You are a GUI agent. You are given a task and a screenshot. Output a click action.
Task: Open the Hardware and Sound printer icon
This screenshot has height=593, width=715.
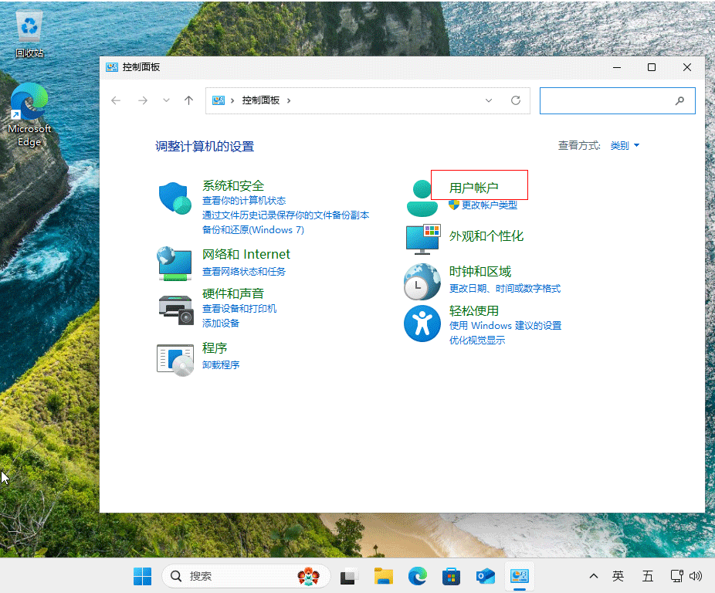click(x=176, y=310)
